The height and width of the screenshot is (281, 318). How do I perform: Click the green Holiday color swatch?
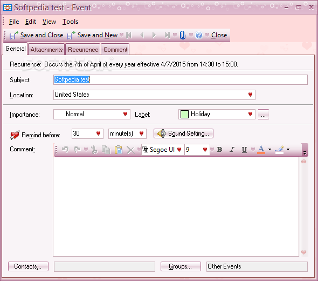click(x=184, y=114)
